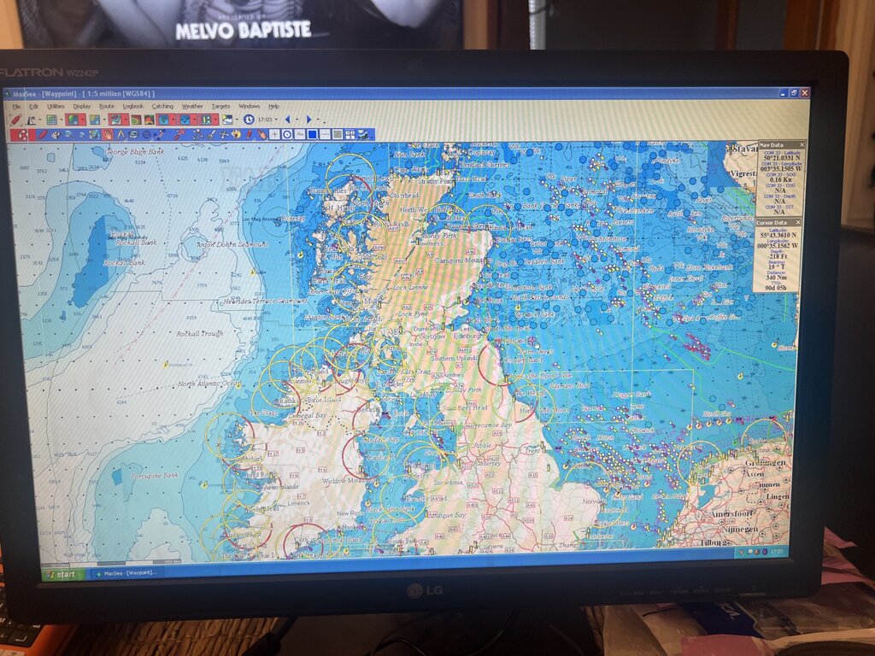Toggle the weather picture layer icon
The height and width of the screenshot is (656, 875).
pos(227,120)
